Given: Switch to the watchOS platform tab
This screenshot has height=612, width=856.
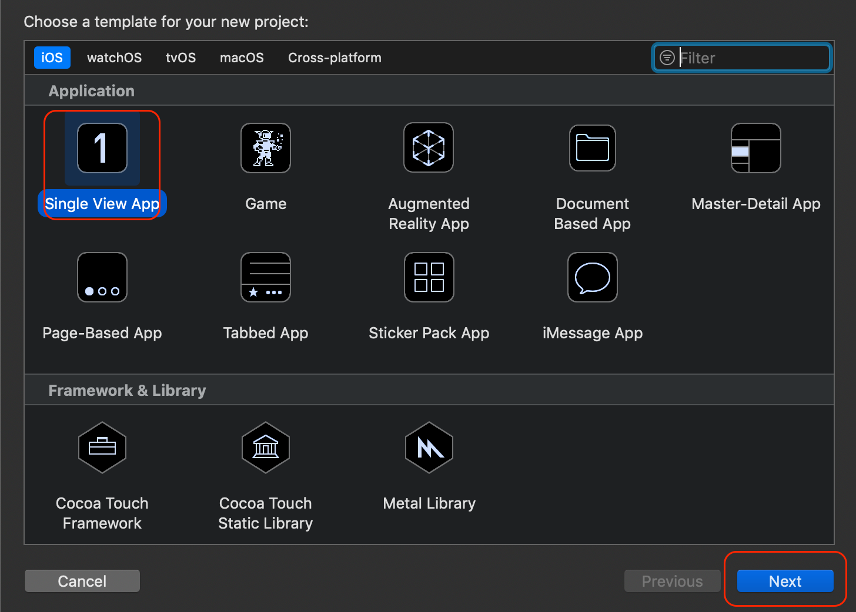Looking at the screenshot, I should pyautogui.click(x=115, y=58).
